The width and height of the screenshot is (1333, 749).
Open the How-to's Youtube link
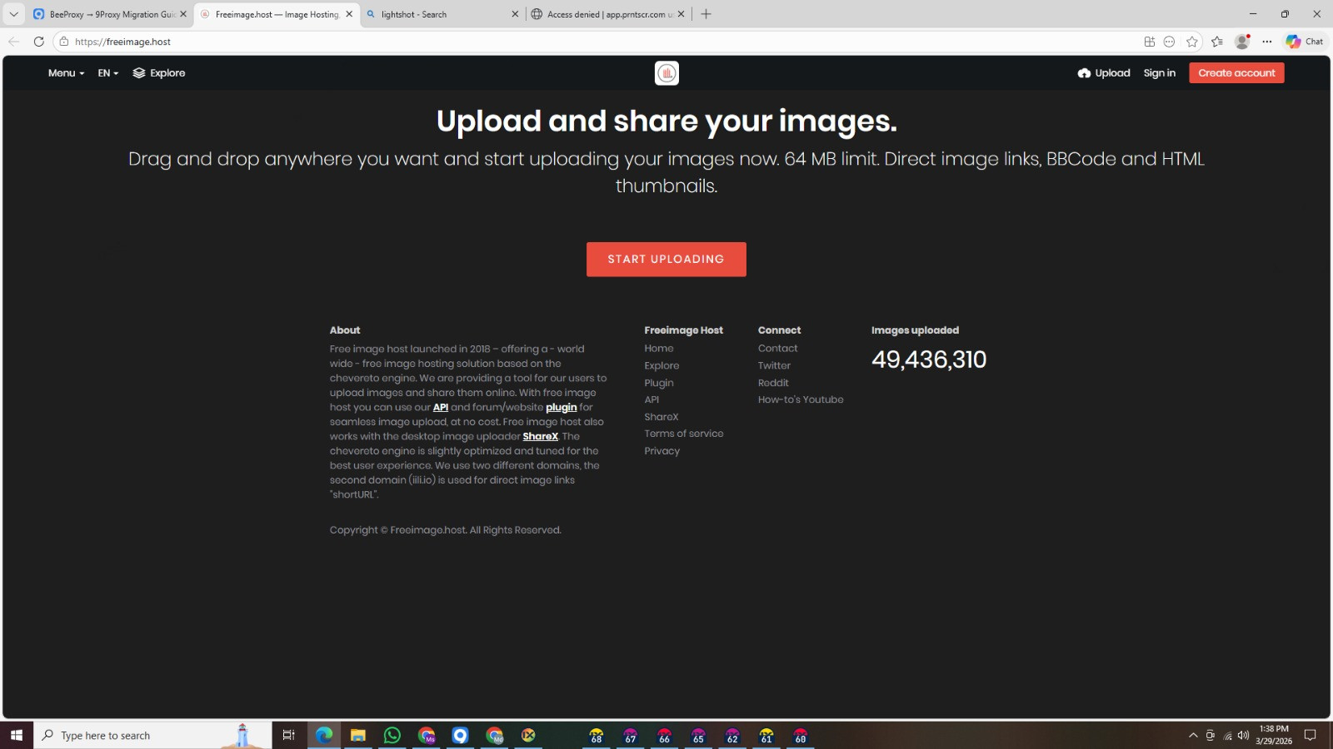[x=801, y=400]
